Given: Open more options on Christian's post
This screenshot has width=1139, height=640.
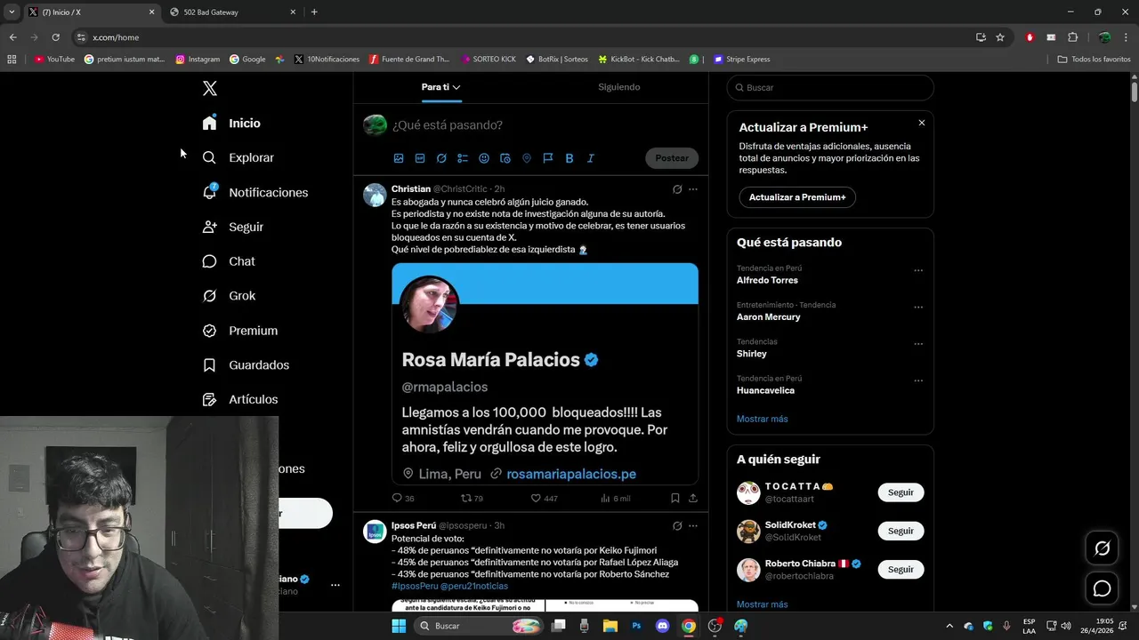Looking at the screenshot, I should pos(693,189).
